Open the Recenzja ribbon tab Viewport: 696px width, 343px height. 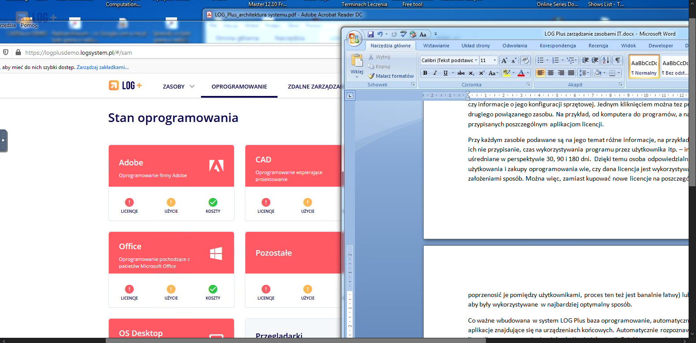pyautogui.click(x=598, y=46)
